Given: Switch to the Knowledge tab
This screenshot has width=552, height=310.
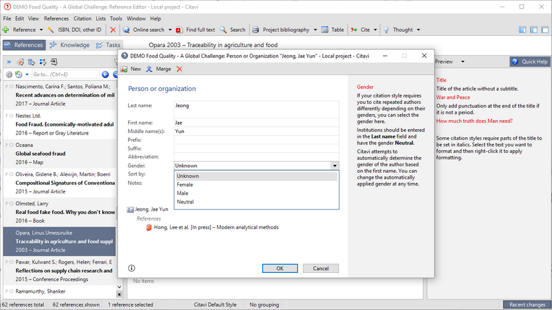Looking at the screenshot, I should [x=70, y=45].
